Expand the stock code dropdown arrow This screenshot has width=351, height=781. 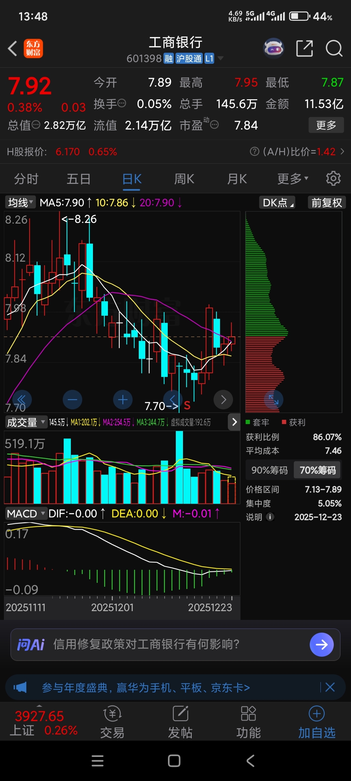pos(221,58)
